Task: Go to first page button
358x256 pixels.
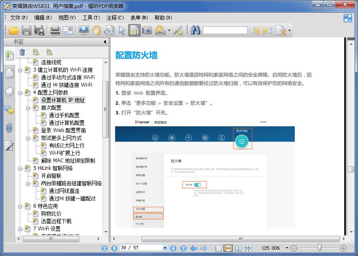Action: [105, 248]
